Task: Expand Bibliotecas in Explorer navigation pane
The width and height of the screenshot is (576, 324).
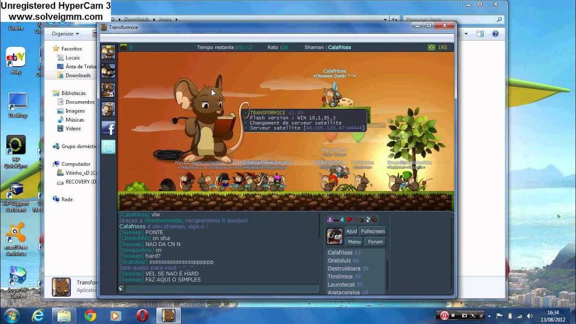Action: point(73,93)
